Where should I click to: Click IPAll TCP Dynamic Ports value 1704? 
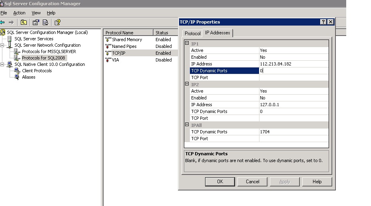(x=293, y=132)
